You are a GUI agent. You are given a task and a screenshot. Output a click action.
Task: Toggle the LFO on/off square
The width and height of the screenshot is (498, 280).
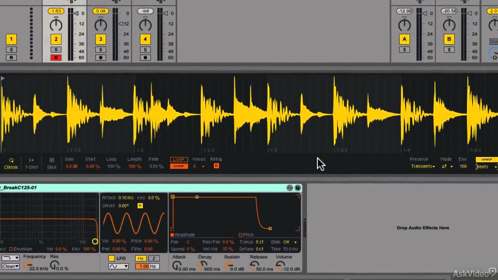(x=112, y=258)
